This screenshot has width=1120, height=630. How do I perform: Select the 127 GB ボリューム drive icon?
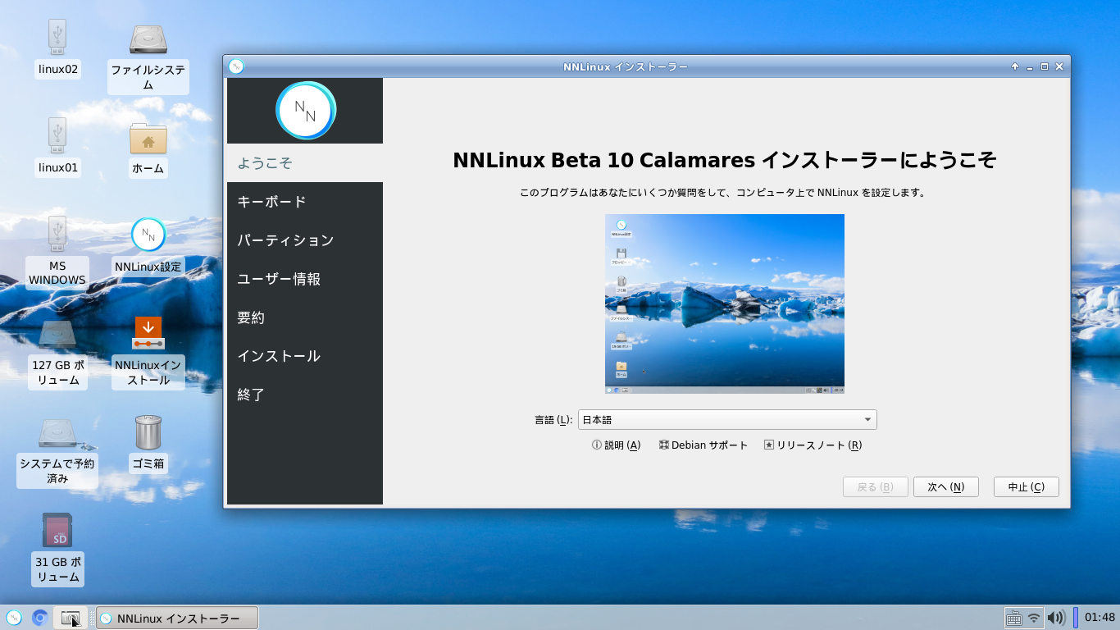pos(57,334)
